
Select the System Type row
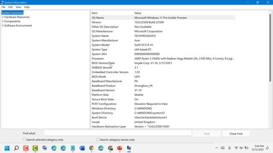[x=163, y=49]
